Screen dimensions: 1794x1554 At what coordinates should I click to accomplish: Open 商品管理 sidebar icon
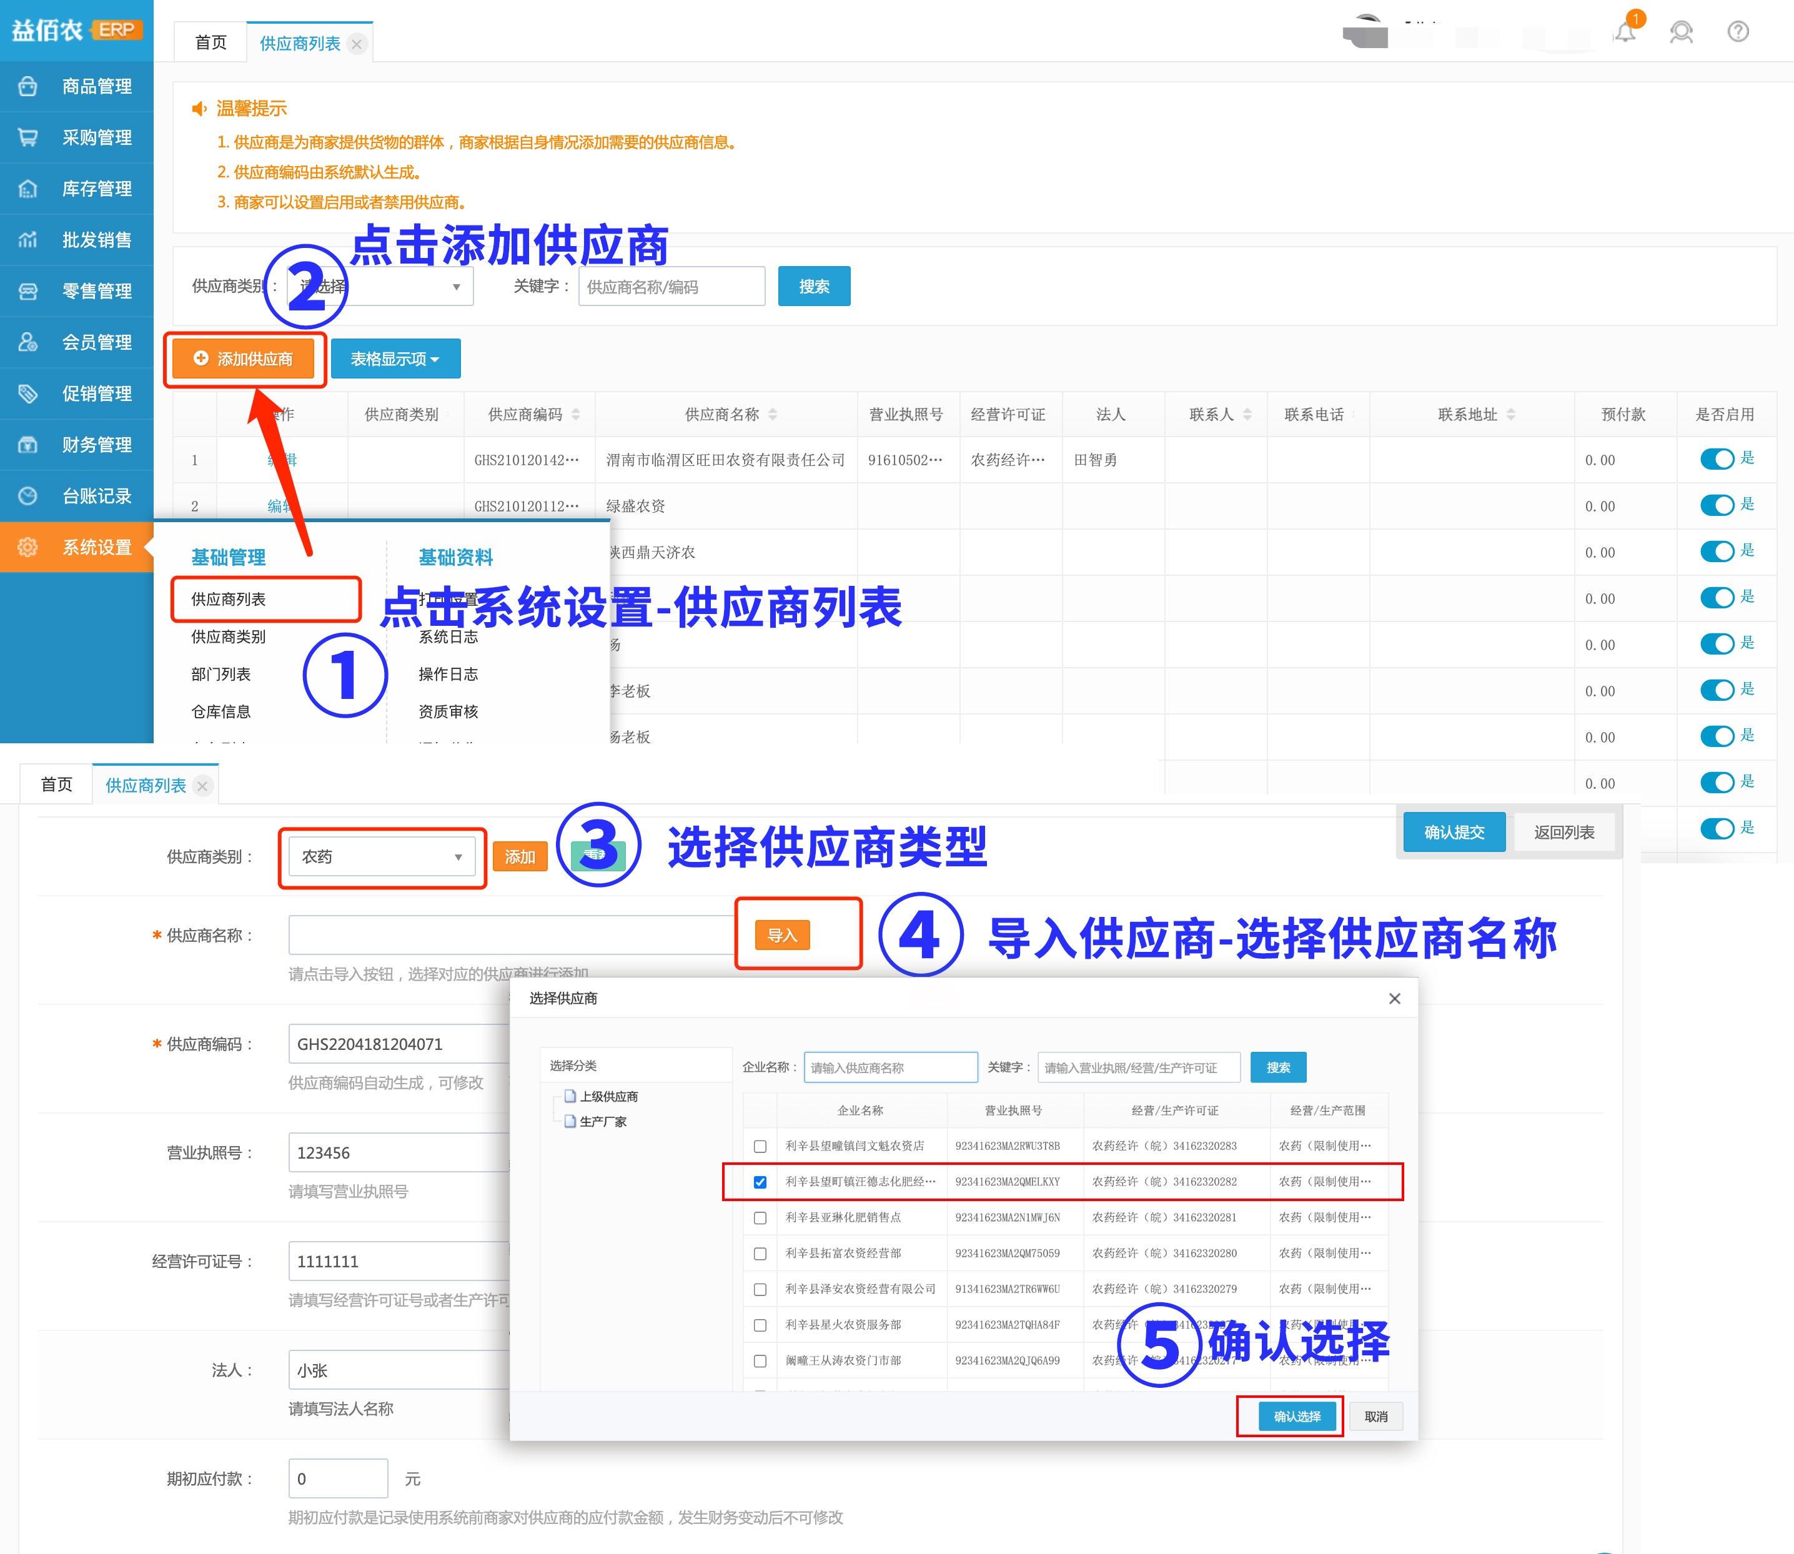(27, 87)
